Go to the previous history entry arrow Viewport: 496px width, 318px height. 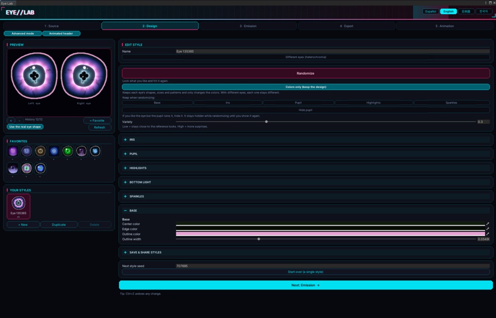[11, 121]
